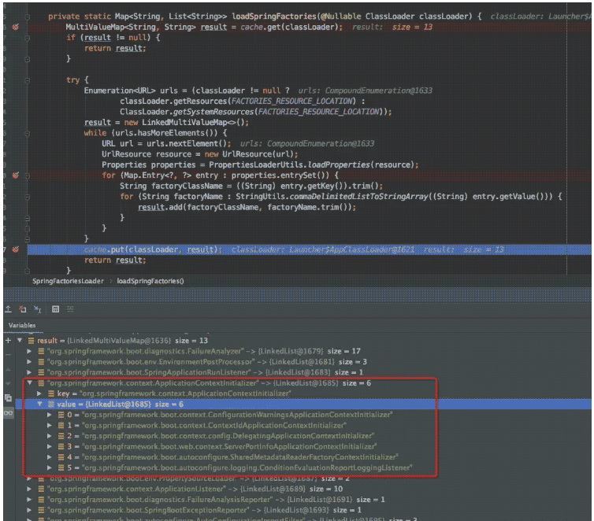Click the icon of element 3 in the list
The height and width of the screenshot is (521, 594).
click(61, 446)
